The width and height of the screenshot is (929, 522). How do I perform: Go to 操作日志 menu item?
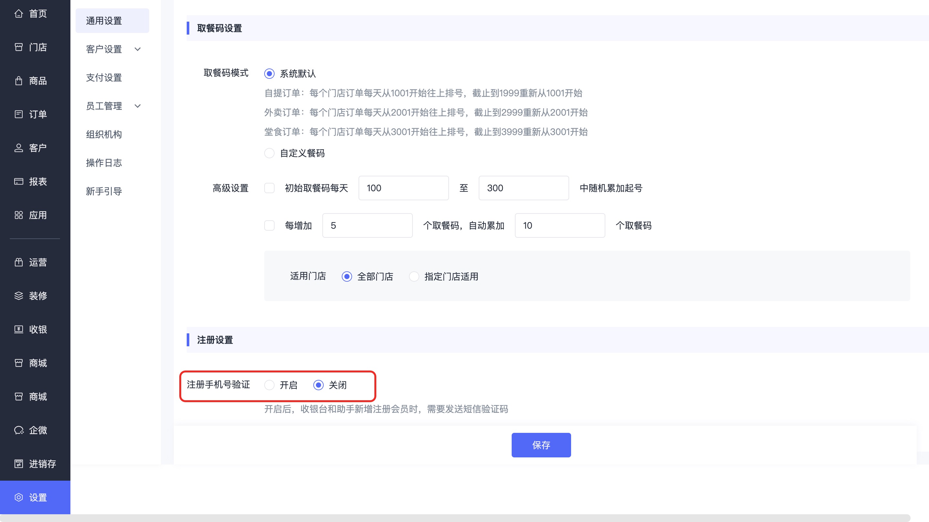104,163
